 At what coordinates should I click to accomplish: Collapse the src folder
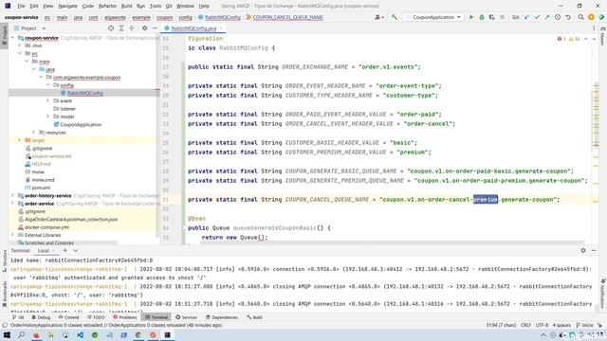tap(20, 53)
